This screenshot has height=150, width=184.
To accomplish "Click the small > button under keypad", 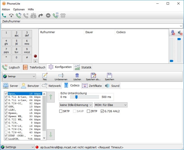I will (35, 61).
